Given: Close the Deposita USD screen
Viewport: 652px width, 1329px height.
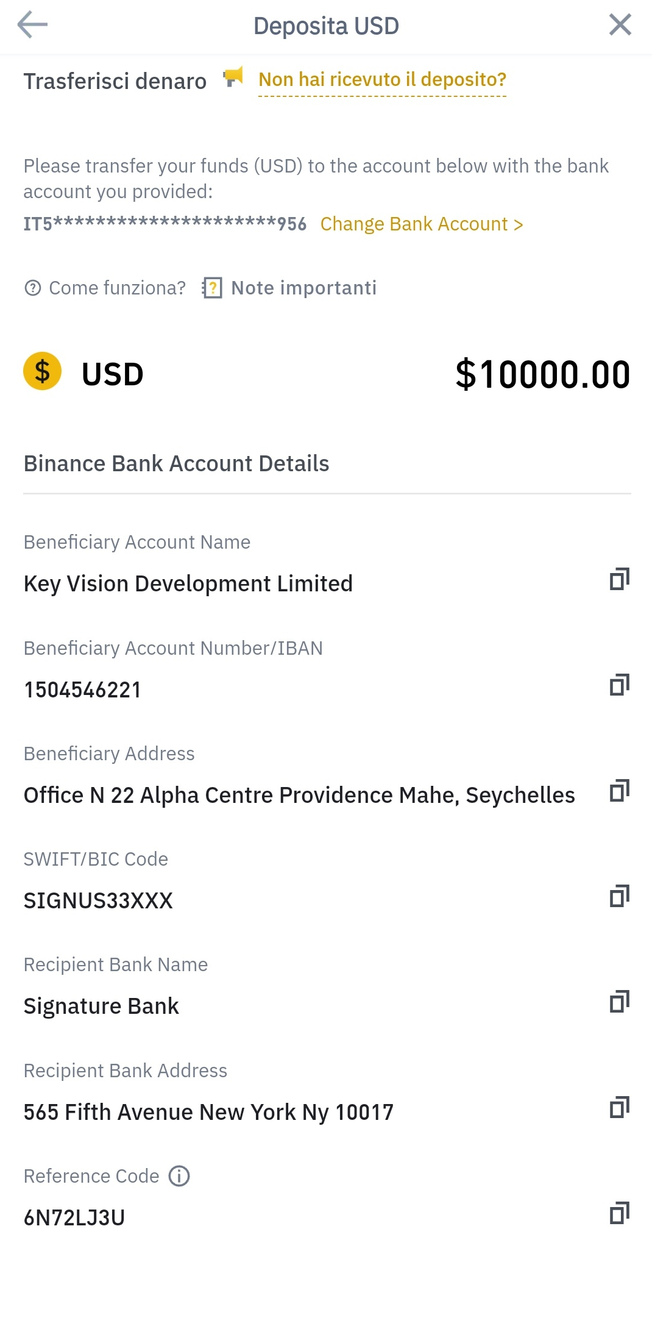Looking at the screenshot, I should 620,25.
